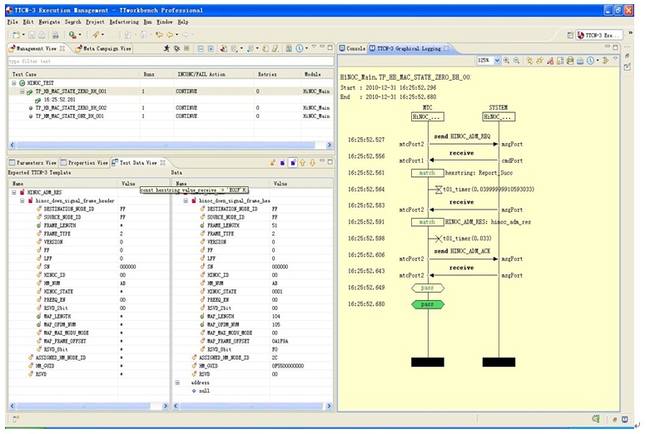The image size is (650, 434).
Task: Click the eraser Clear icon in Management View
Action: point(275,48)
